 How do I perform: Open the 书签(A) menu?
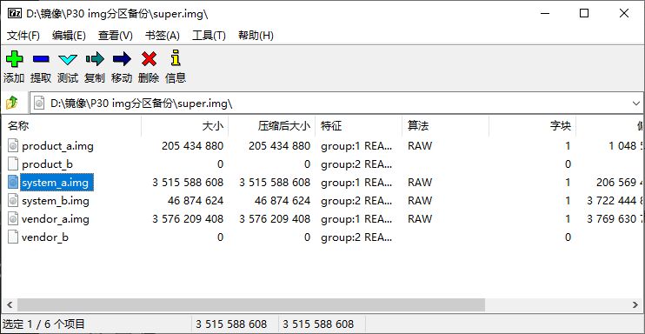(162, 36)
